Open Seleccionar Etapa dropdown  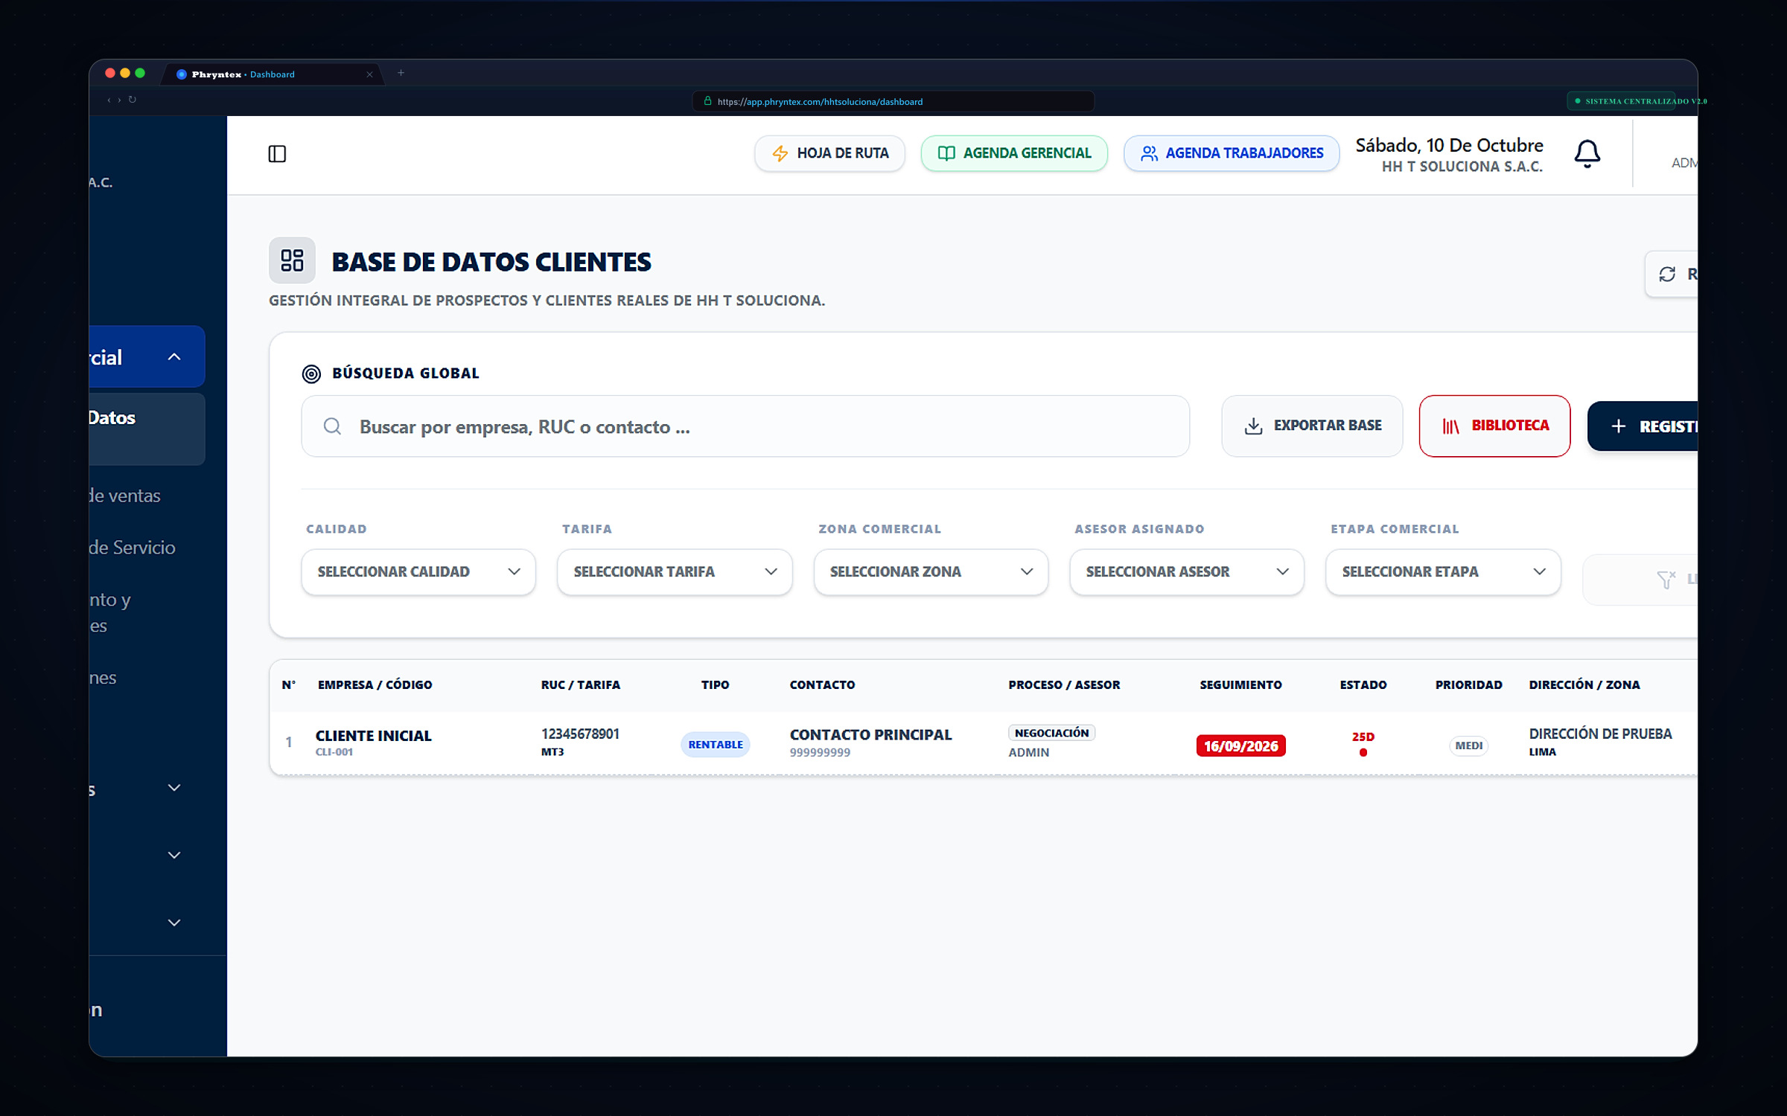[x=1443, y=571]
